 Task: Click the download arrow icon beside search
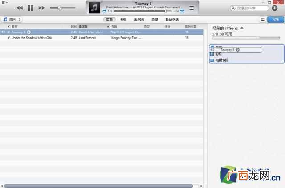[x=274, y=8]
